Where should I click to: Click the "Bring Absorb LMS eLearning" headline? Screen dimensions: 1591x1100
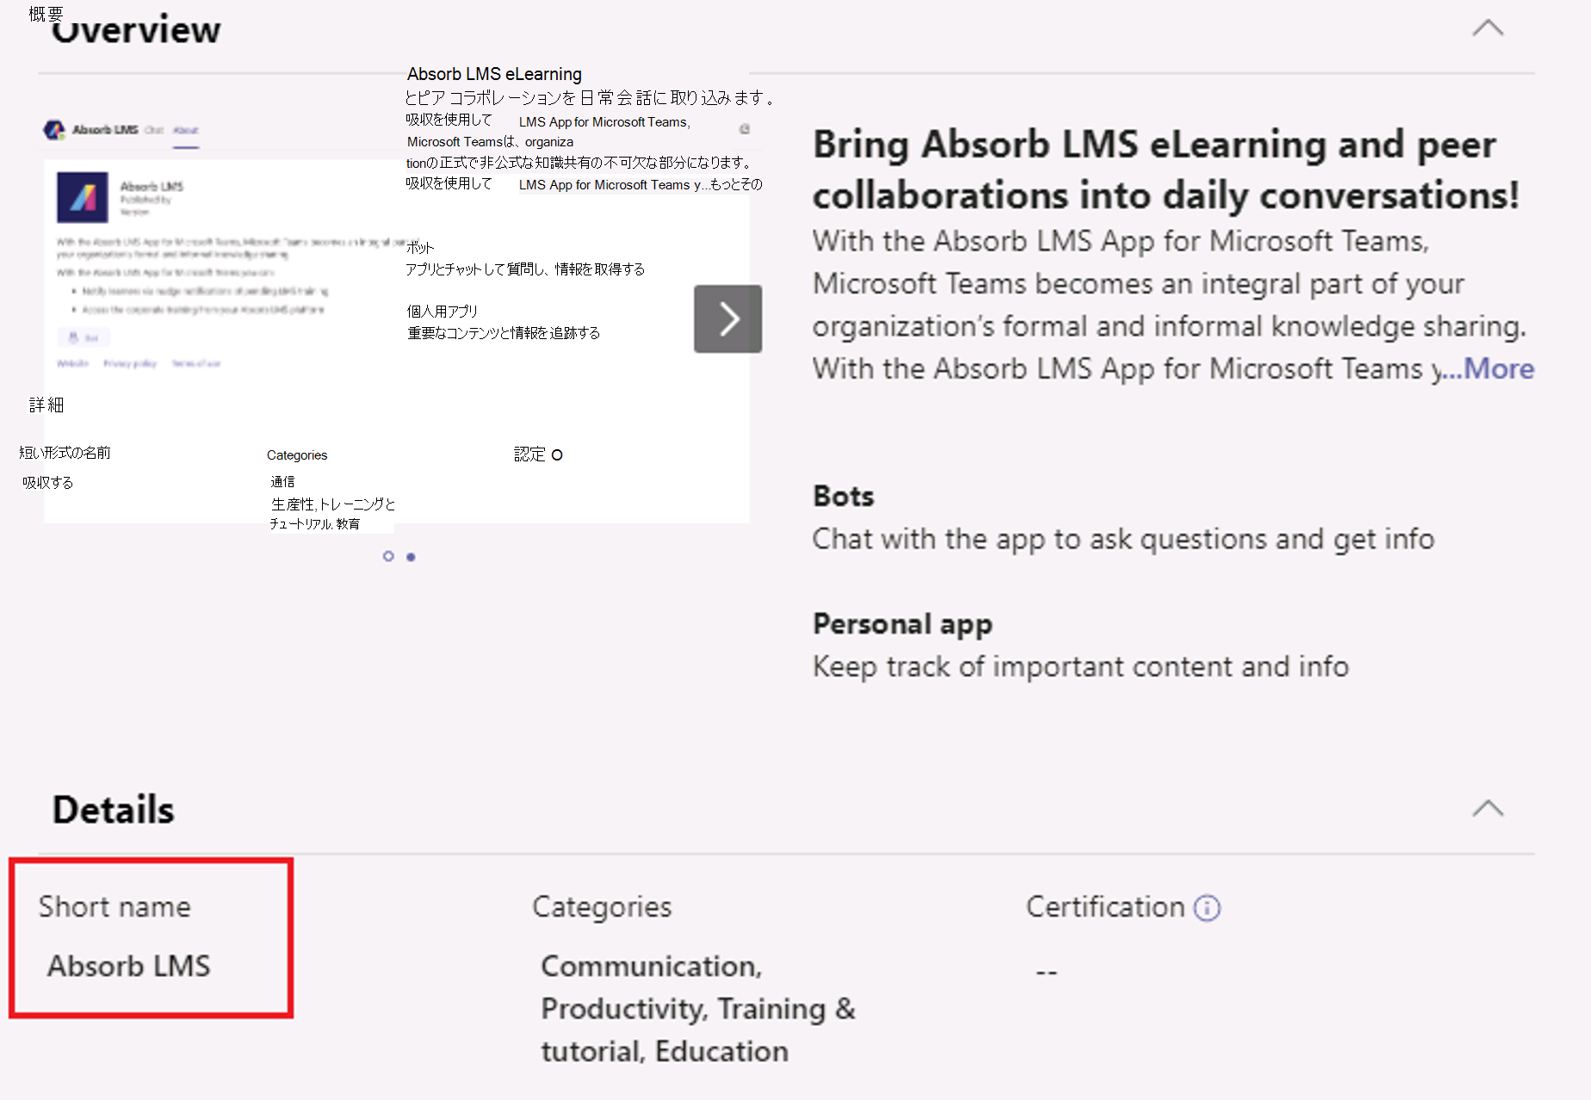[x=1166, y=170]
